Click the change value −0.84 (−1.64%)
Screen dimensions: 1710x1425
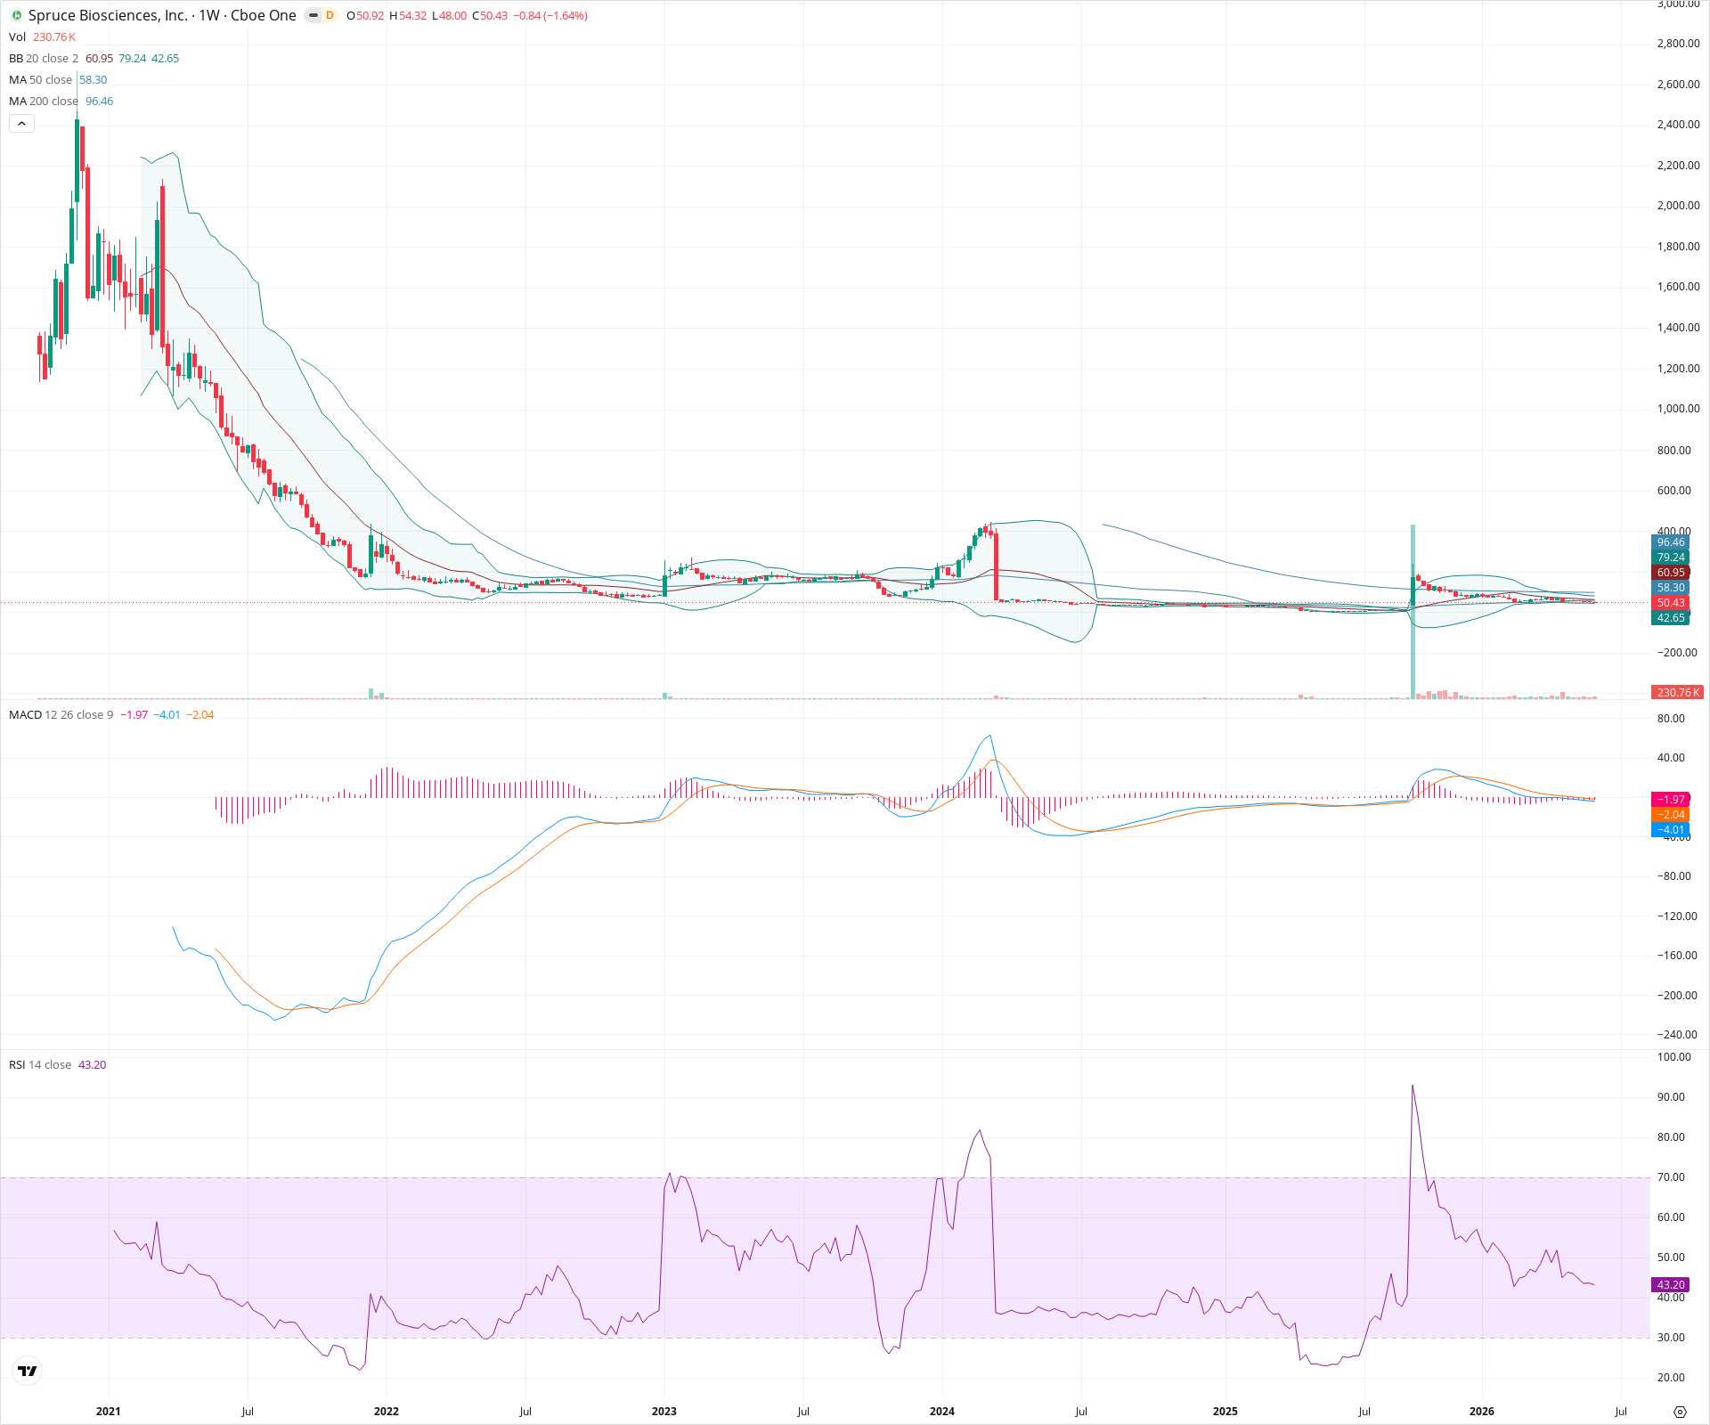coord(550,15)
